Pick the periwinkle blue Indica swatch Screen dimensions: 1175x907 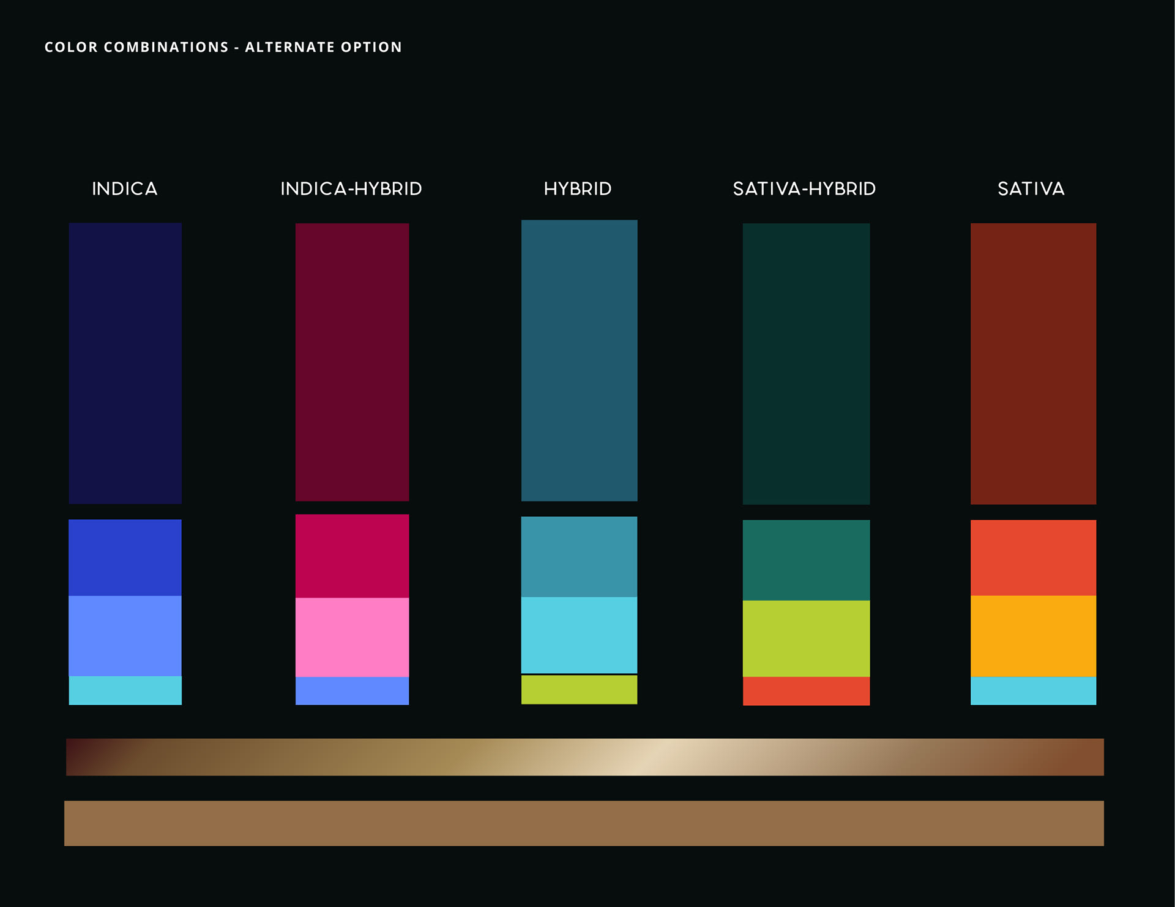125,635
